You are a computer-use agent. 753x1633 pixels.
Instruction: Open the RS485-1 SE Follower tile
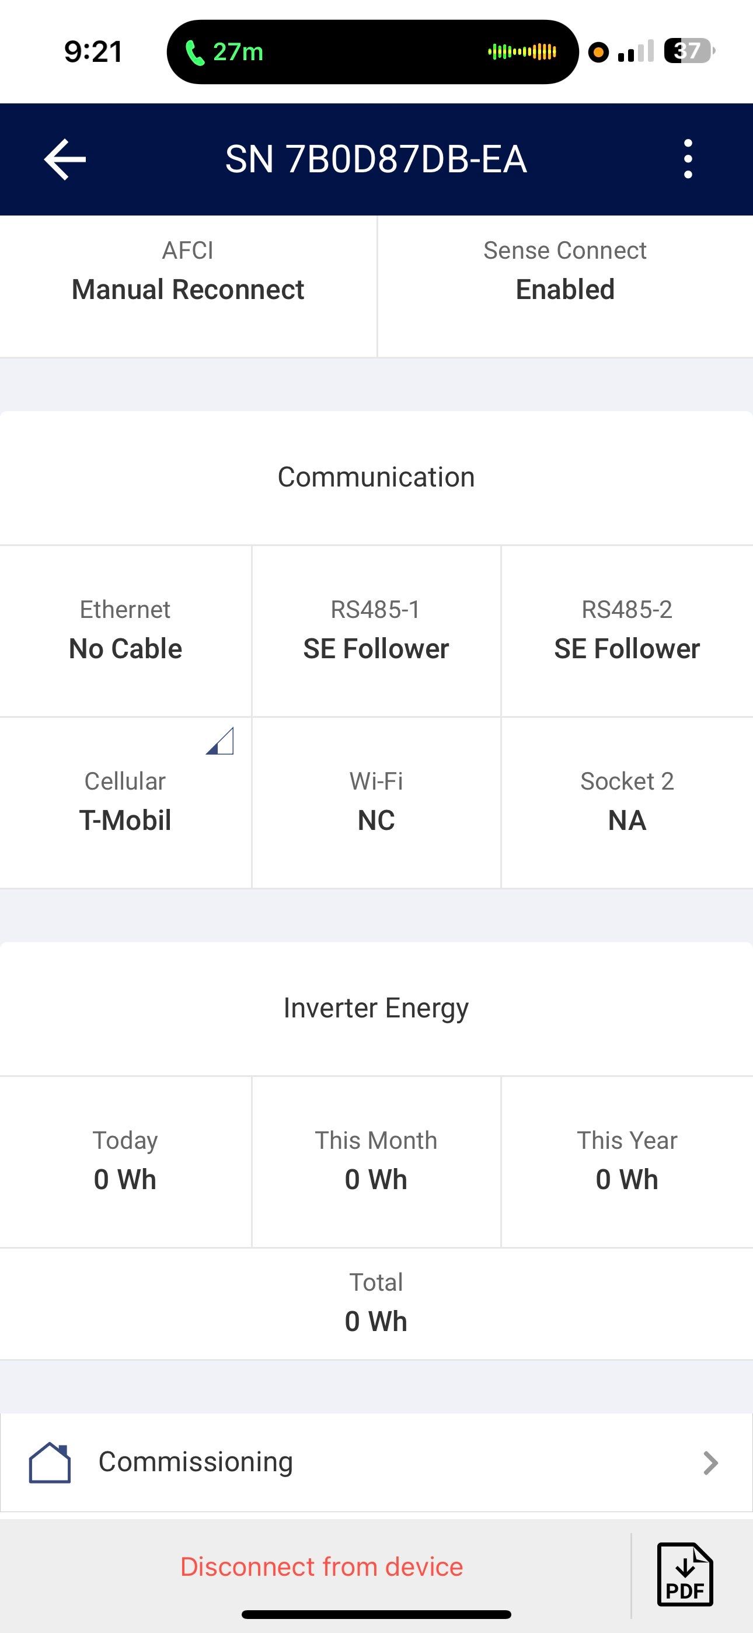(376, 631)
